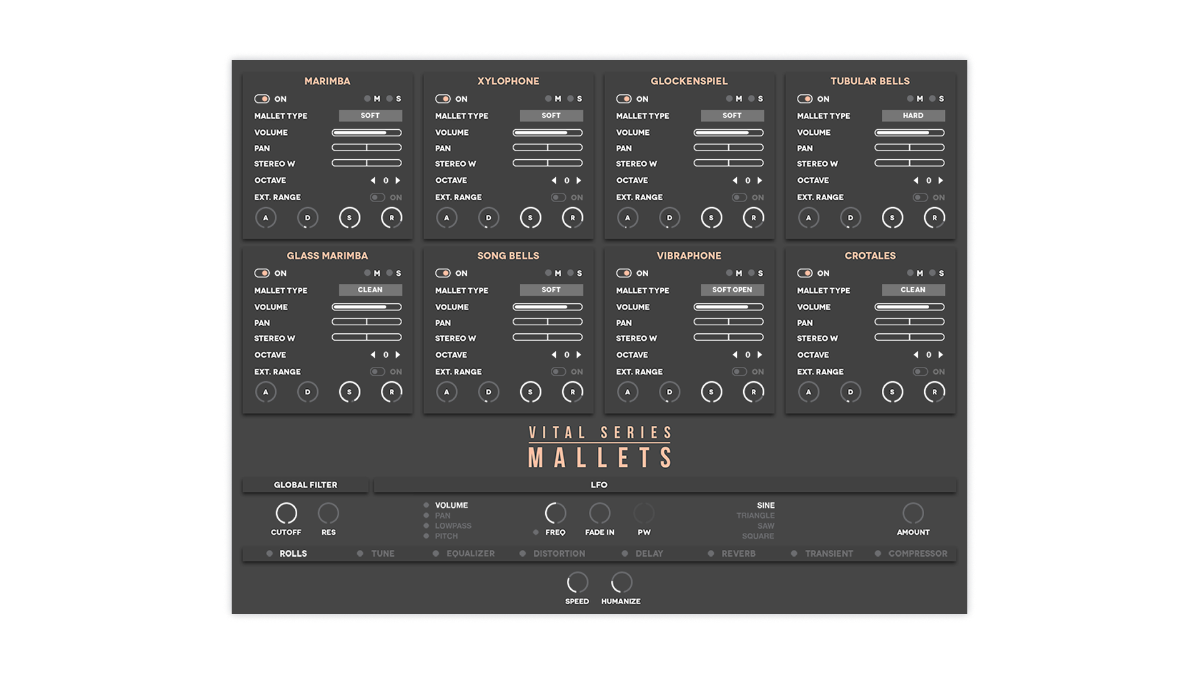Click the Rolls Speed knob
This screenshot has width=1199, height=674.
577,582
